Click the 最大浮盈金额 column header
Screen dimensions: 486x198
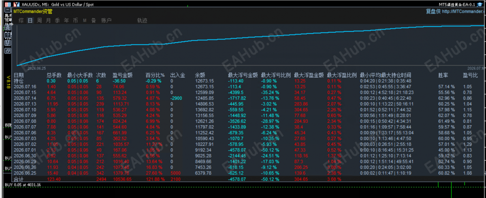[x=309, y=75]
